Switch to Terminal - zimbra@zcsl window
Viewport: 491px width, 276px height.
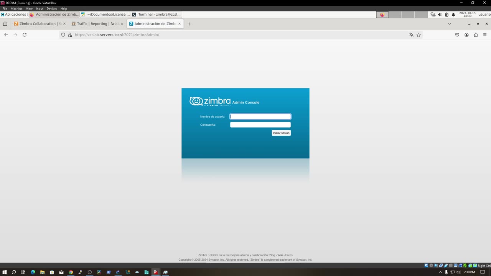157,15
